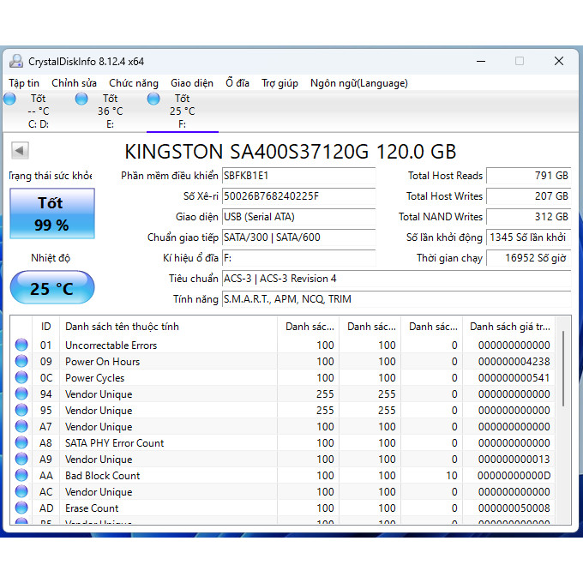Click status orb for drive C: D:

tap(9, 99)
